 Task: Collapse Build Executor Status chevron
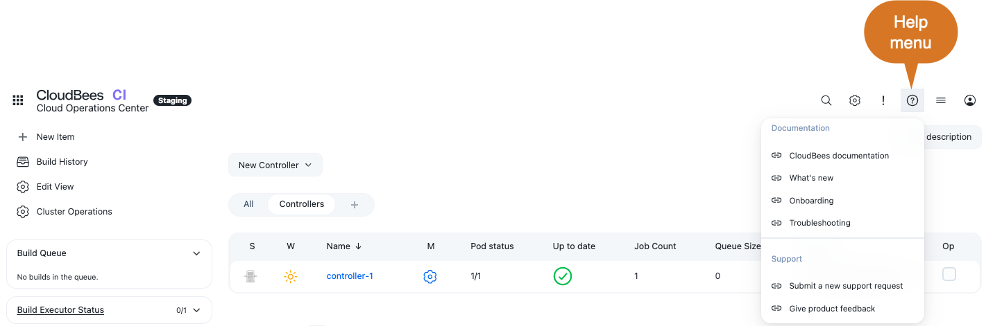click(x=196, y=311)
